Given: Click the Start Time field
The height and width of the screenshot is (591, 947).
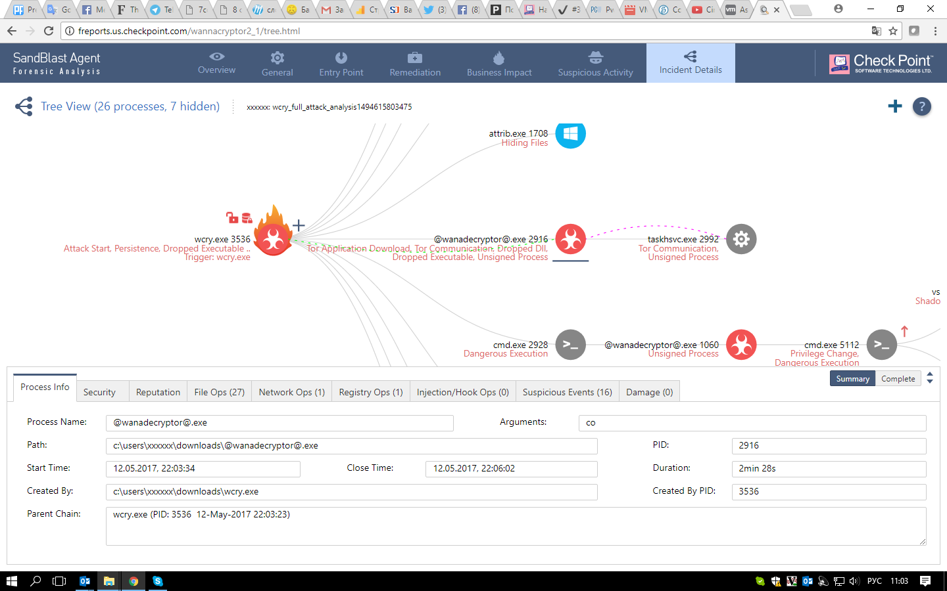Looking at the screenshot, I should [203, 469].
